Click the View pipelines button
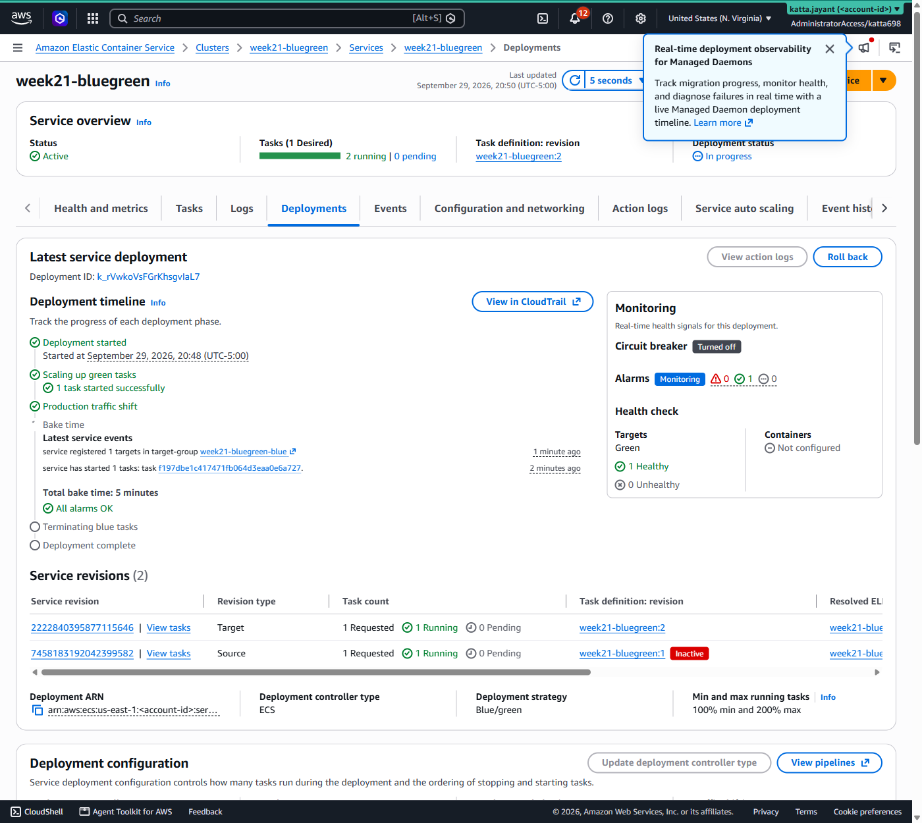The height and width of the screenshot is (823, 922). pos(830,762)
